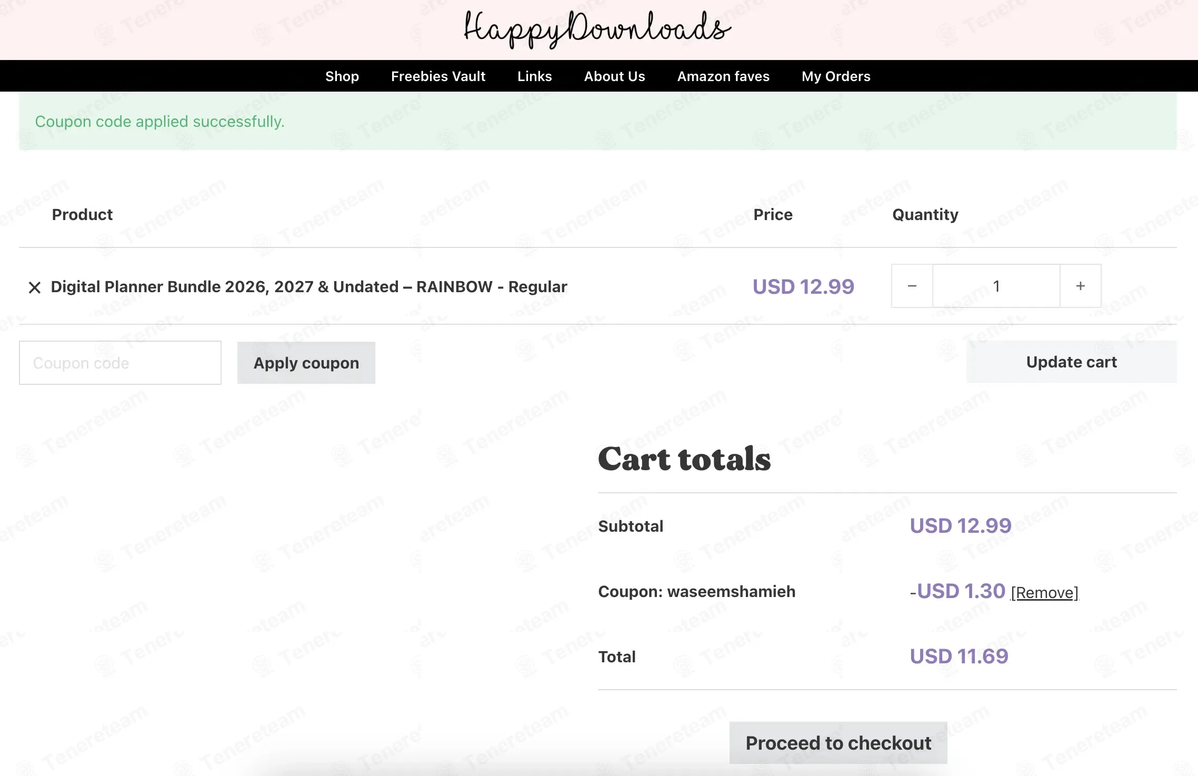Focus the Coupon code input field
The image size is (1198, 776).
pyautogui.click(x=120, y=363)
